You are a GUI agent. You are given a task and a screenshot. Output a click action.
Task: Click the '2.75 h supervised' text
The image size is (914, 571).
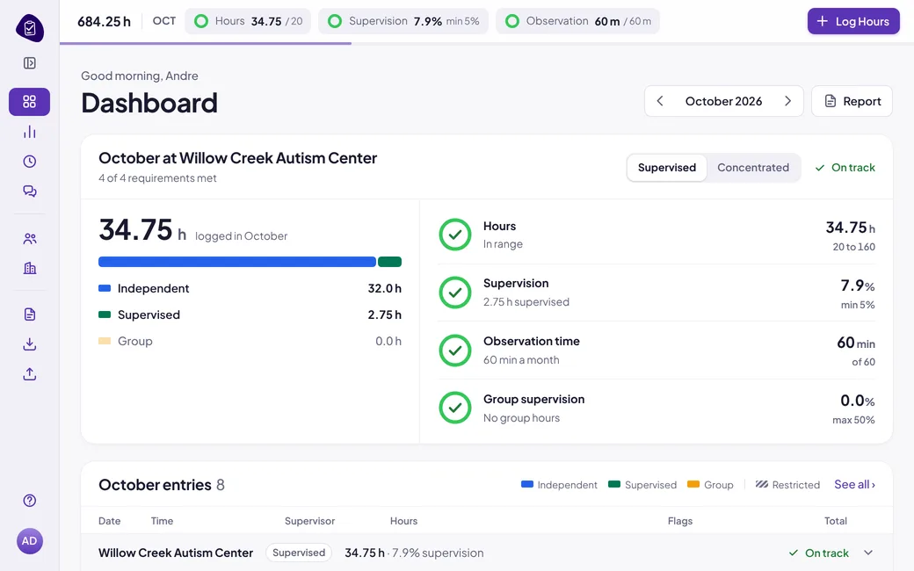[526, 302]
